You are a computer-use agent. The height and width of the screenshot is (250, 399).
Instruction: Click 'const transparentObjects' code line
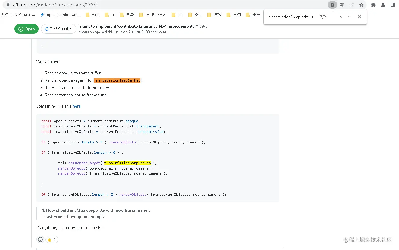click(x=101, y=126)
